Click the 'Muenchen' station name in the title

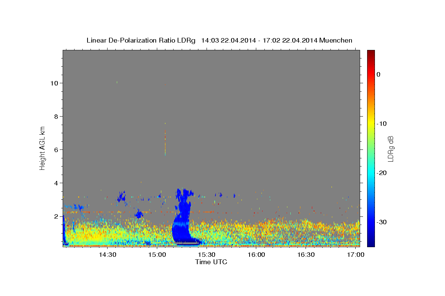pyautogui.click(x=336, y=40)
